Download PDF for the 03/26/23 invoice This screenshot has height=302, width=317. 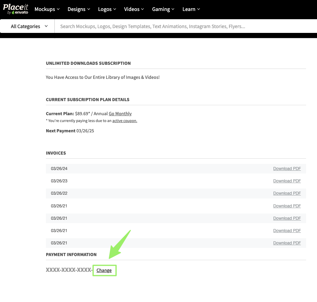point(287,181)
